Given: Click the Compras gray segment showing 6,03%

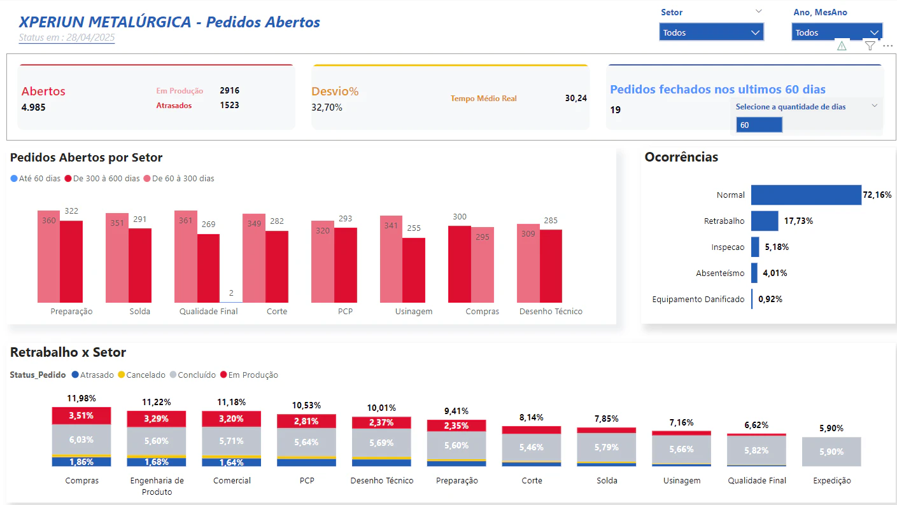Looking at the screenshot, I should (x=81, y=439).
